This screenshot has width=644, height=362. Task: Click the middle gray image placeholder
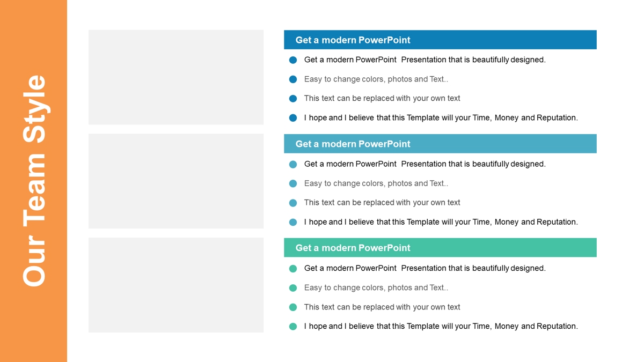[x=176, y=181]
